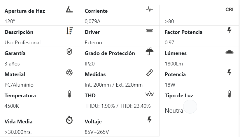Click the lightning icon beside Factor Potencia
The image size is (240, 137).
[x=229, y=30]
